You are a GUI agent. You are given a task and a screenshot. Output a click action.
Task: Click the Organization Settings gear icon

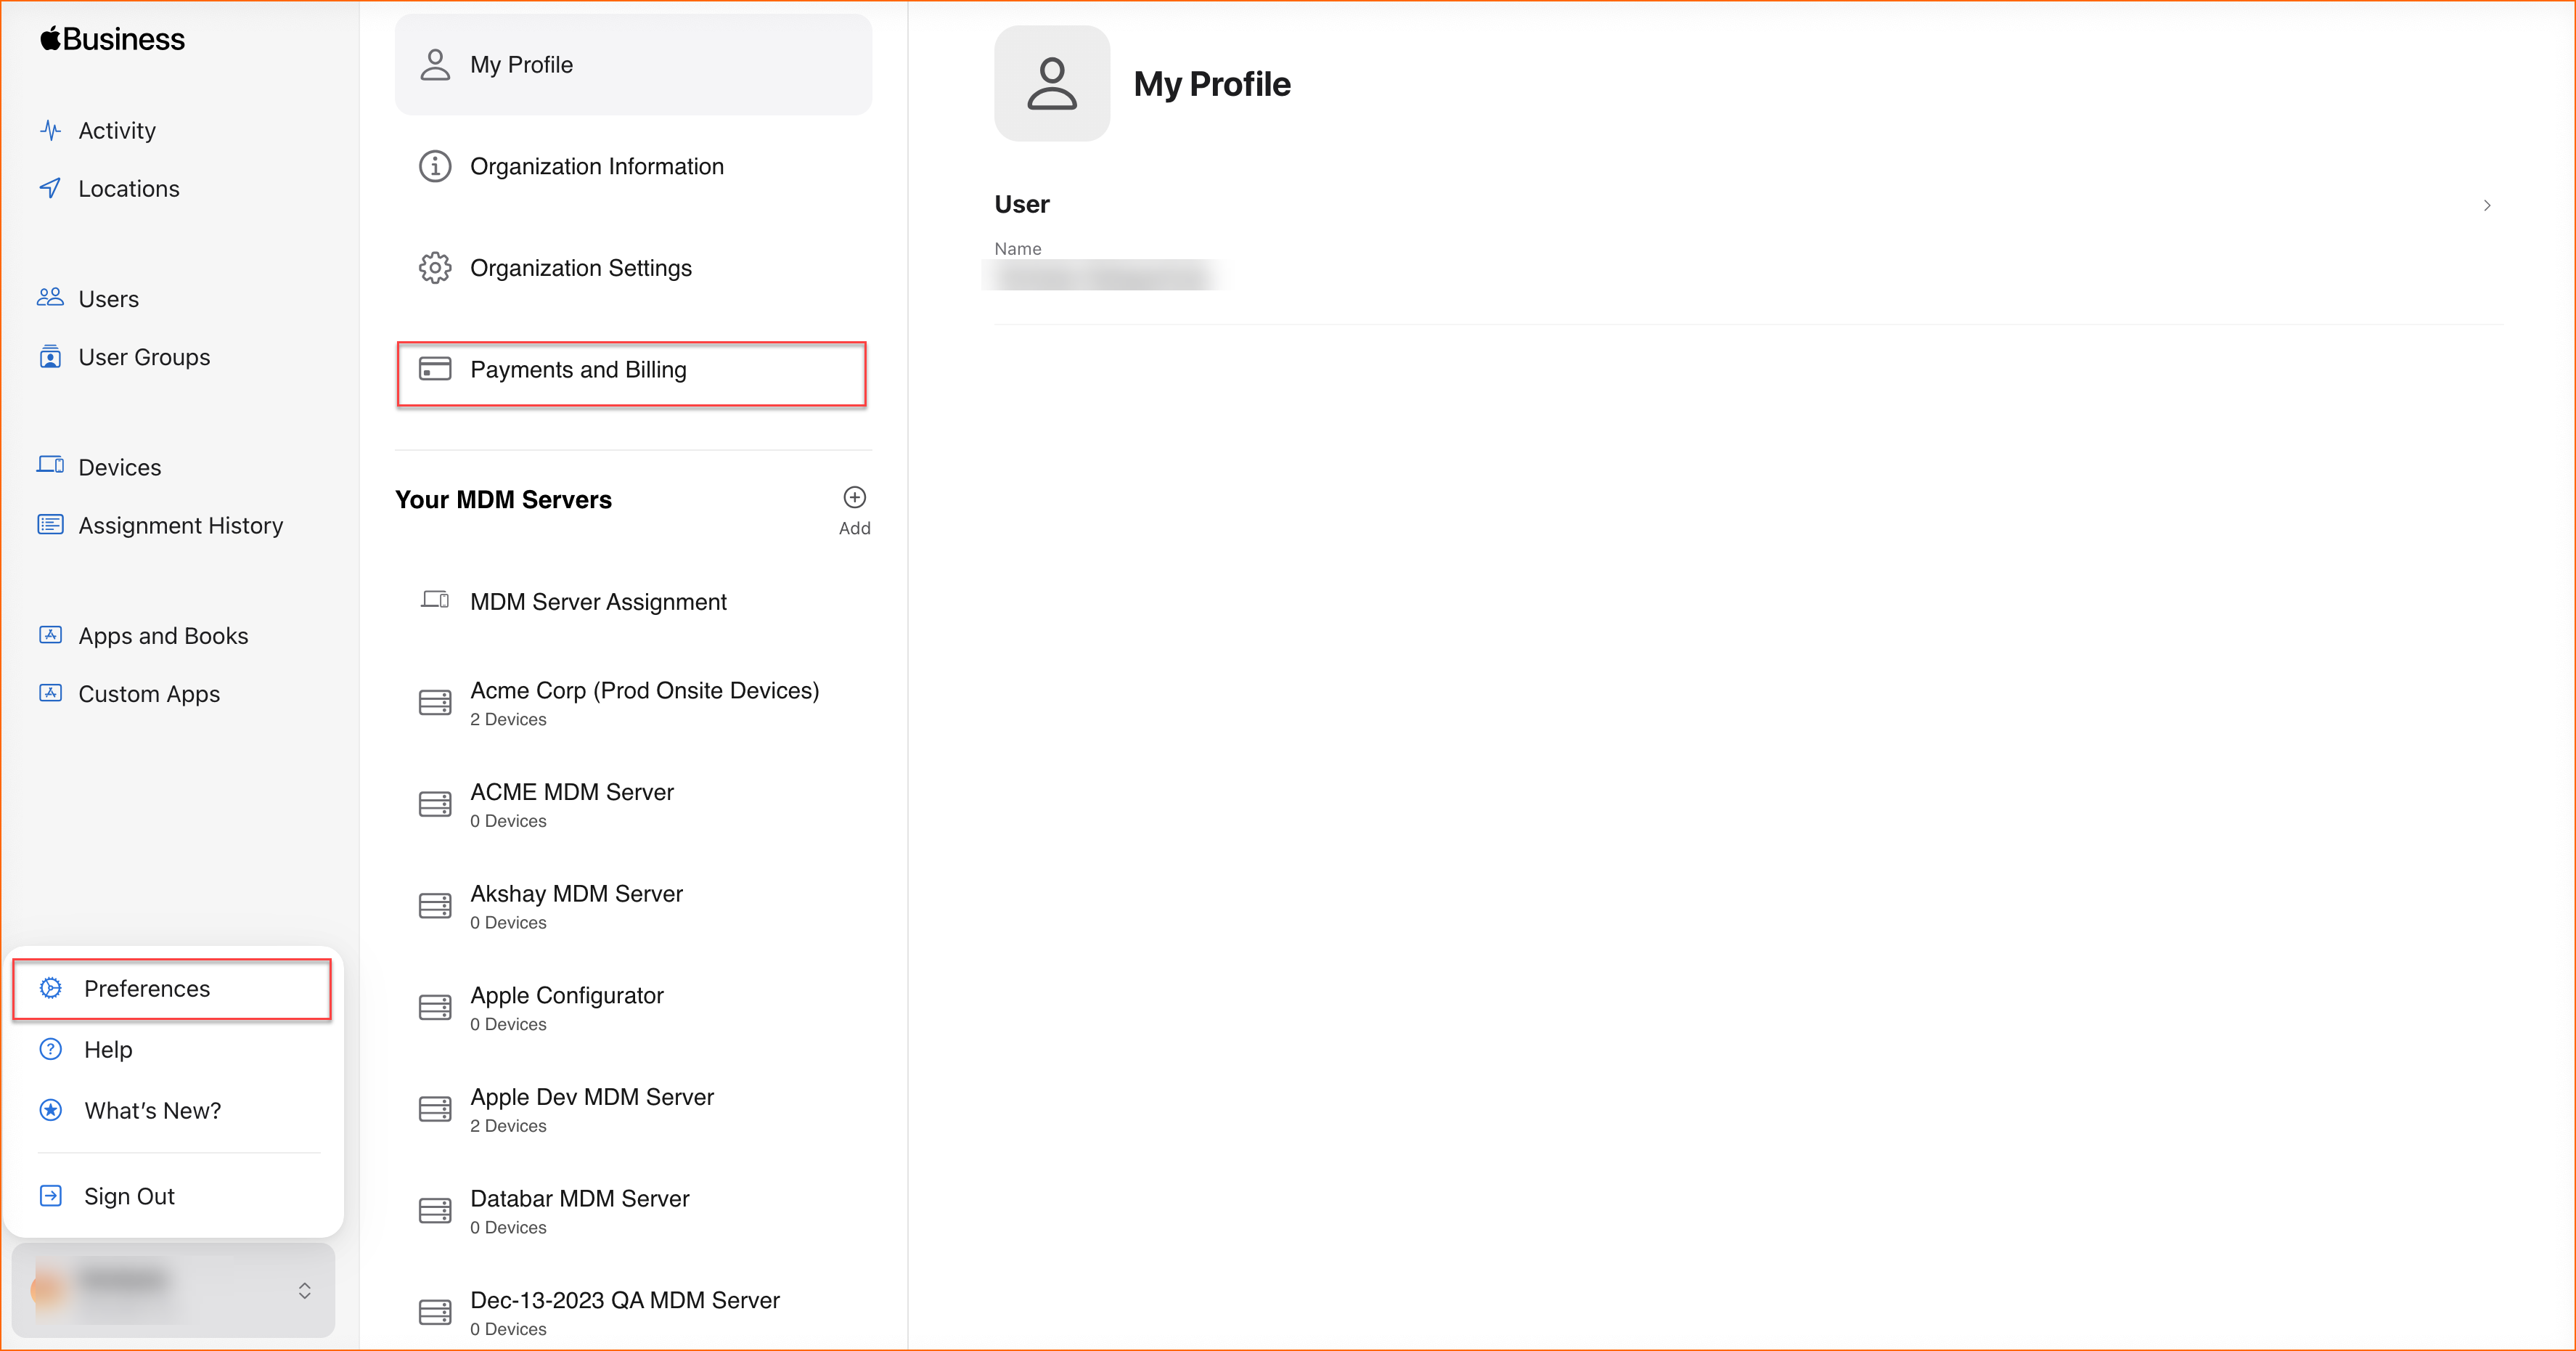coord(435,268)
